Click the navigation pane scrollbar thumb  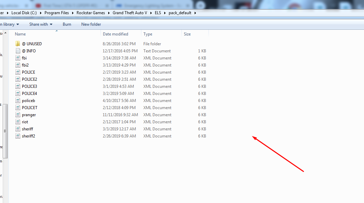coord(5,131)
